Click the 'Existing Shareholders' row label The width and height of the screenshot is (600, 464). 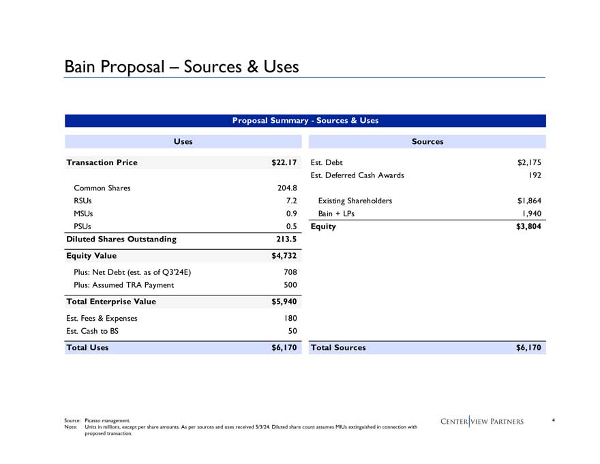coord(355,201)
